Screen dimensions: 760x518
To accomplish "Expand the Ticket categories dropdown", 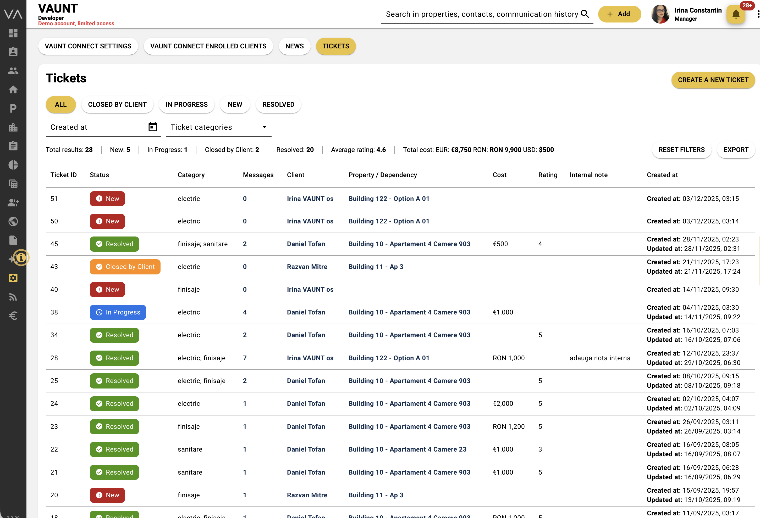I will pyautogui.click(x=218, y=127).
